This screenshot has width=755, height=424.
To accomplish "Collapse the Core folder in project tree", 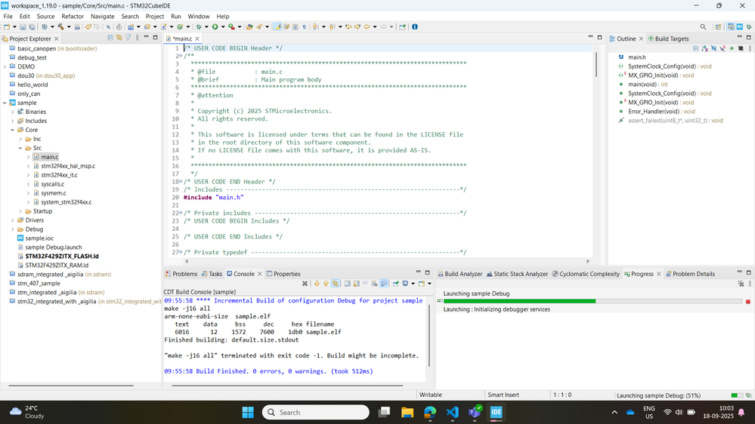I will point(14,130).
